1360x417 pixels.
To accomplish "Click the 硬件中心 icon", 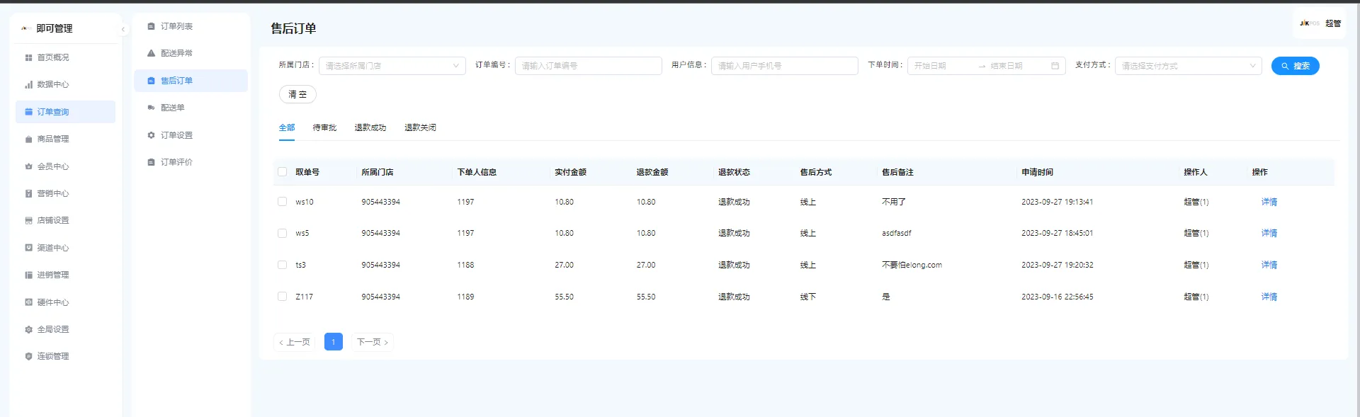I will coord(28,302).
